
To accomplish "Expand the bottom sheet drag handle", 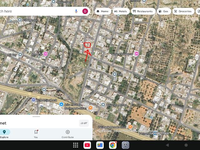I will pyautogui.click(x=36, y=117).
